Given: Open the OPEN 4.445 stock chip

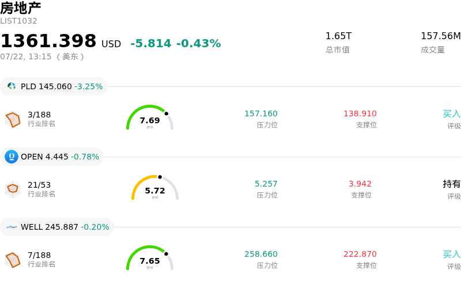Looking at the screenshot, I should coord(52,157).
